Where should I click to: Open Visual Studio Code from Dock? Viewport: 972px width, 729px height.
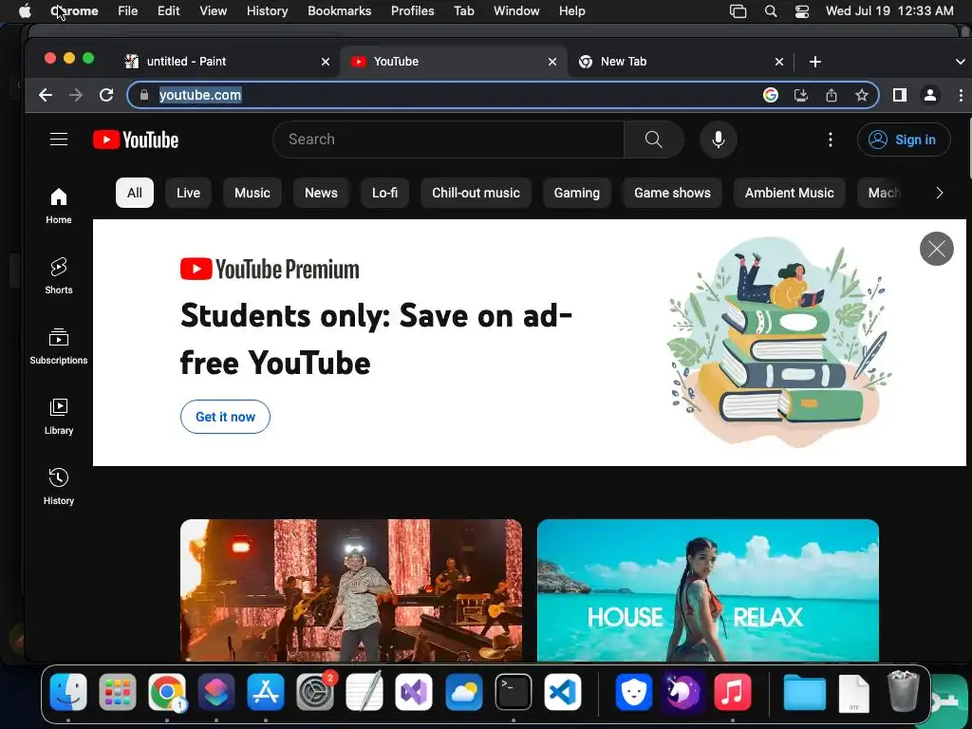click(563, 692)
